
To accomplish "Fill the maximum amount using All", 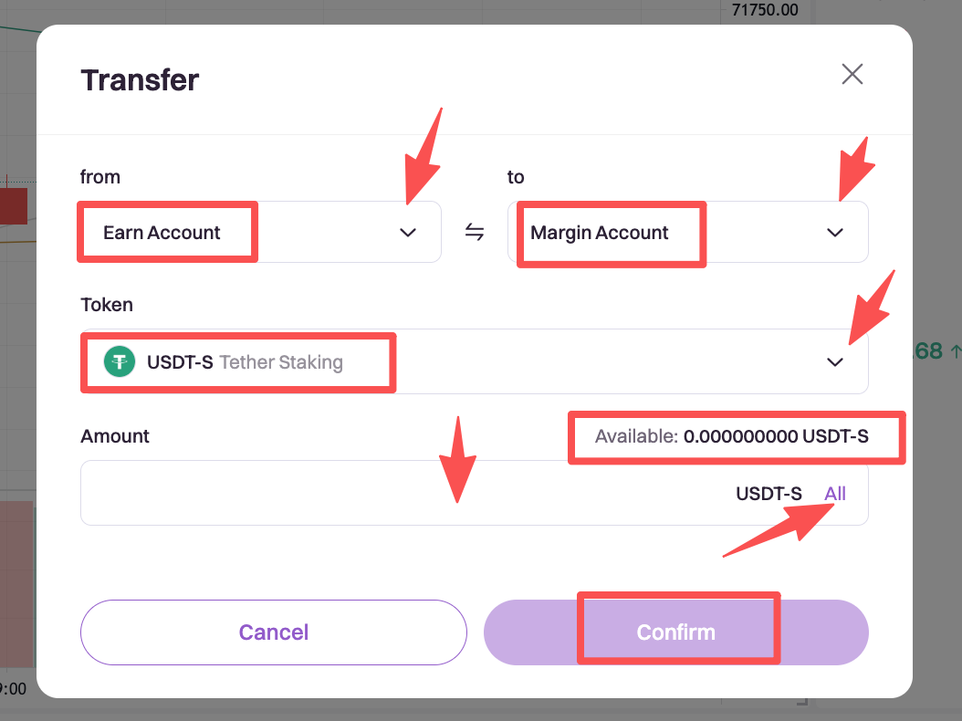I will [835, 494].
